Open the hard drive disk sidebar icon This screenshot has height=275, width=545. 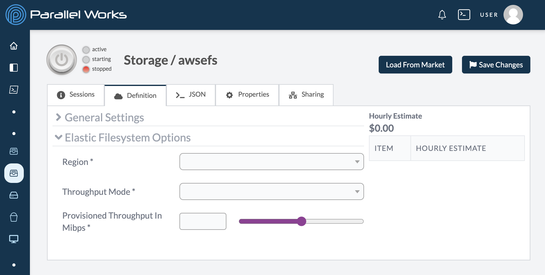click(x=14, y=195)
